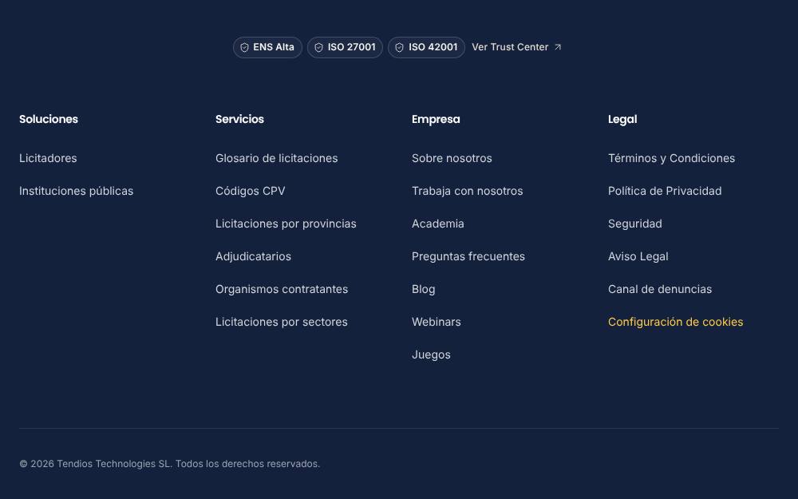Image resolution: width=798 pixels, height=499 pixels.
Task: Open Licitaciones por provincias
Action: (x=286, y=224)
